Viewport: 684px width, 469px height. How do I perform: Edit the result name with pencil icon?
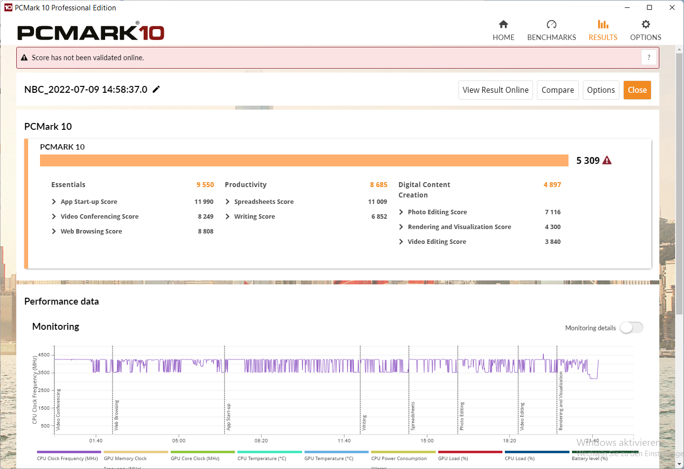coord(156,89)
